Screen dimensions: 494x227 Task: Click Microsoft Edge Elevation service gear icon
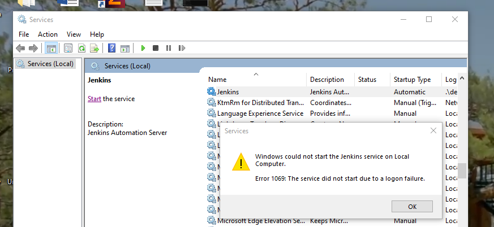[x=211, y=220]
